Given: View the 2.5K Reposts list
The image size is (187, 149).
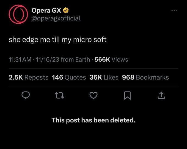Looking at the screenshot, I should click(29, 77).
